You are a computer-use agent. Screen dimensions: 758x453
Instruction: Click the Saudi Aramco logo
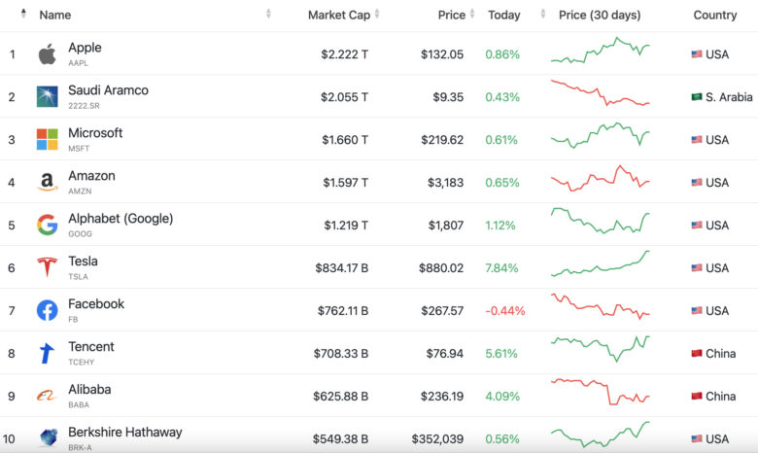tap(47, 96)
